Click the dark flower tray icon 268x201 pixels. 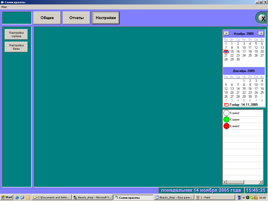click(248, 198)
